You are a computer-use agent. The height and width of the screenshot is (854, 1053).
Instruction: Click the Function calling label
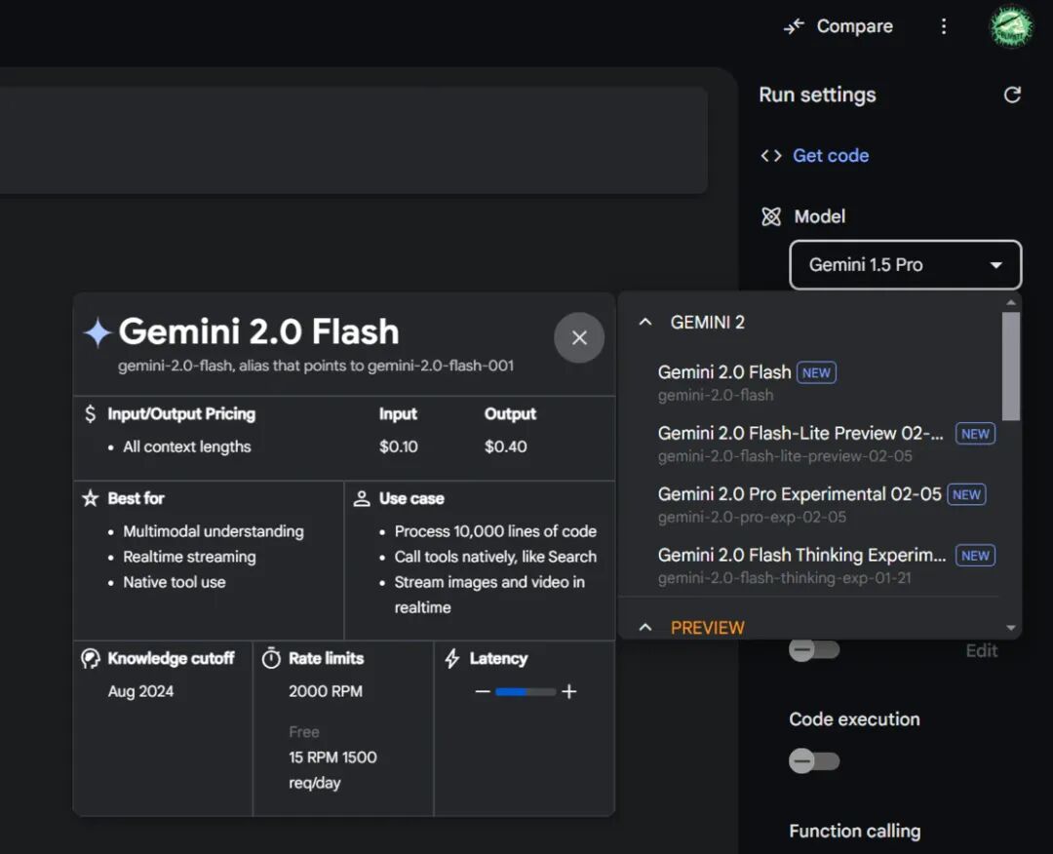tap(855, 832)
